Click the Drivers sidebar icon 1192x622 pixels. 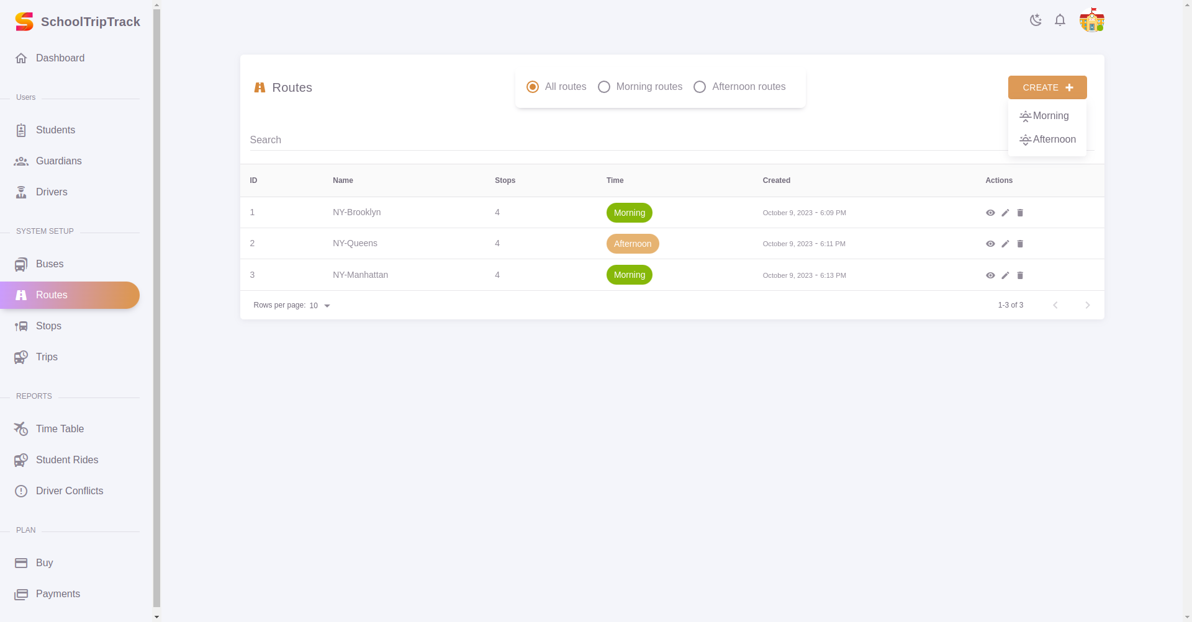point(21,192)
